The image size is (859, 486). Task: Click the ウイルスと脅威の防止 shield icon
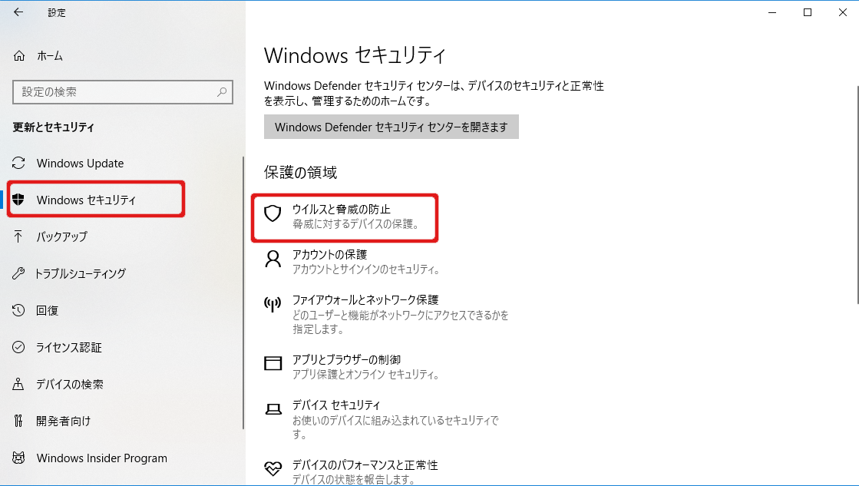click(x=273, y=213)
